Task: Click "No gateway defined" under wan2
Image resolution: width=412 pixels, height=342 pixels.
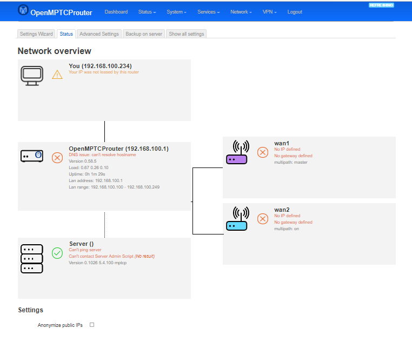Action: click(x=293, y=222)
